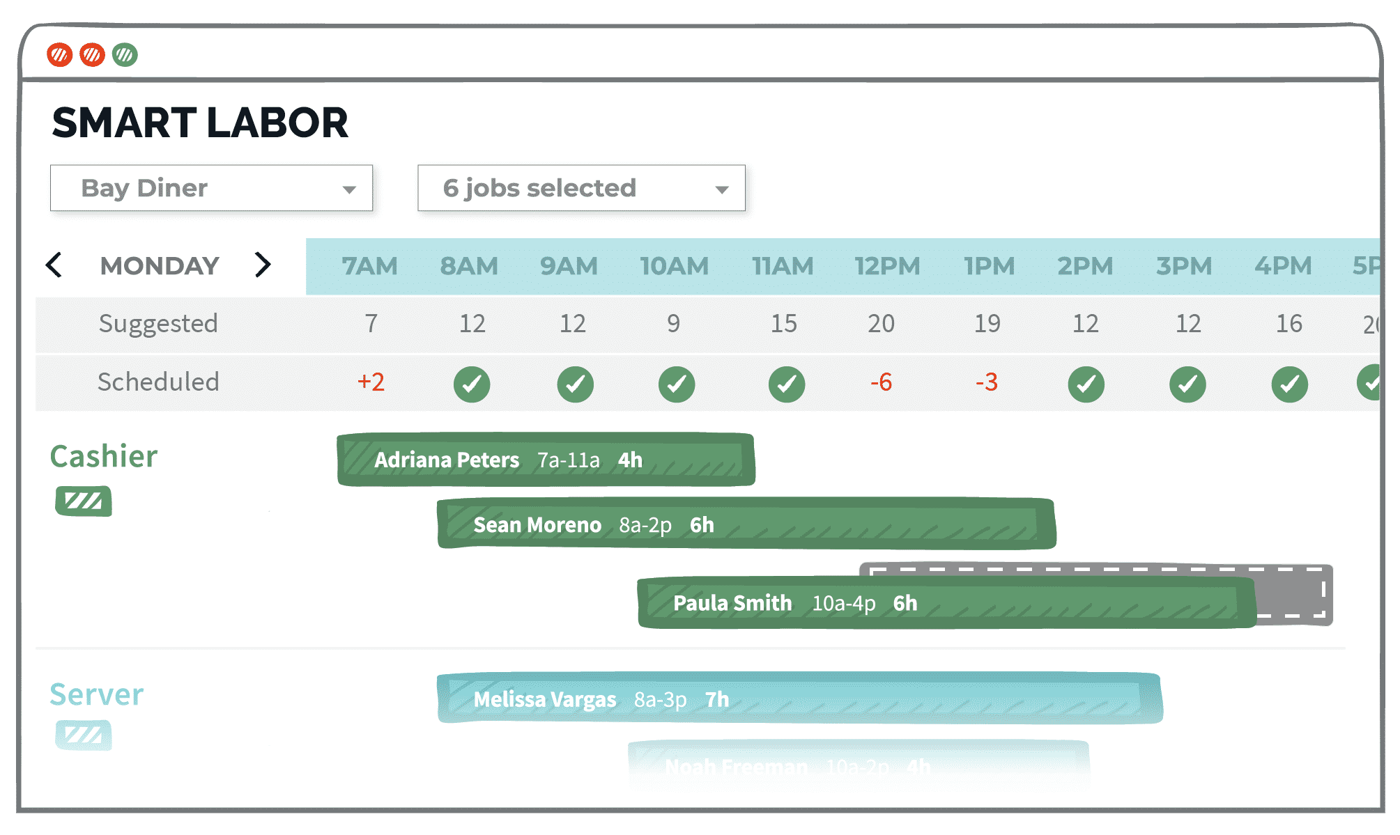Click the 8AM scheduled checkmark
1400x835 pixels.
(472, 384)
